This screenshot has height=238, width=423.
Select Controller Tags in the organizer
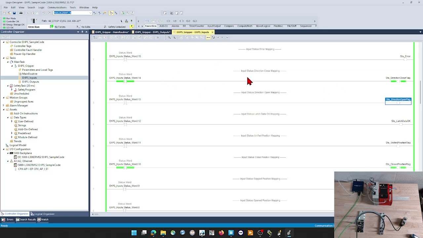click(22, 46)
